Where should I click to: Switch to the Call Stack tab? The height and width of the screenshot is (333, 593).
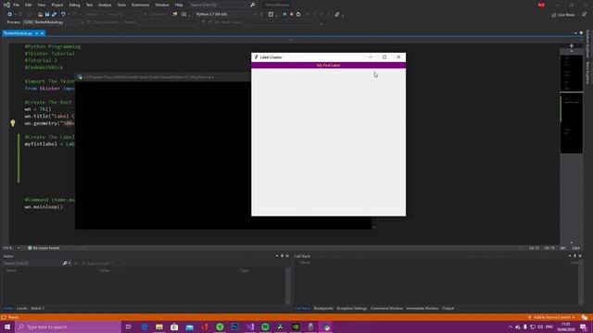[x=303, y=308]
